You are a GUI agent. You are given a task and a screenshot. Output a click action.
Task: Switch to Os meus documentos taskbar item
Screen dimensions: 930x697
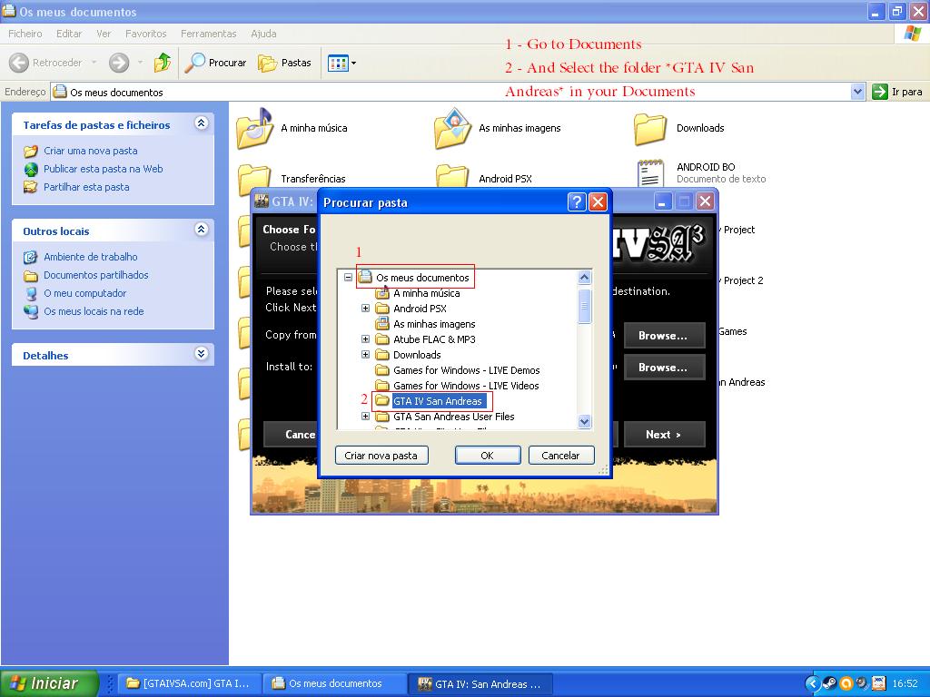[x=334, y=683]
